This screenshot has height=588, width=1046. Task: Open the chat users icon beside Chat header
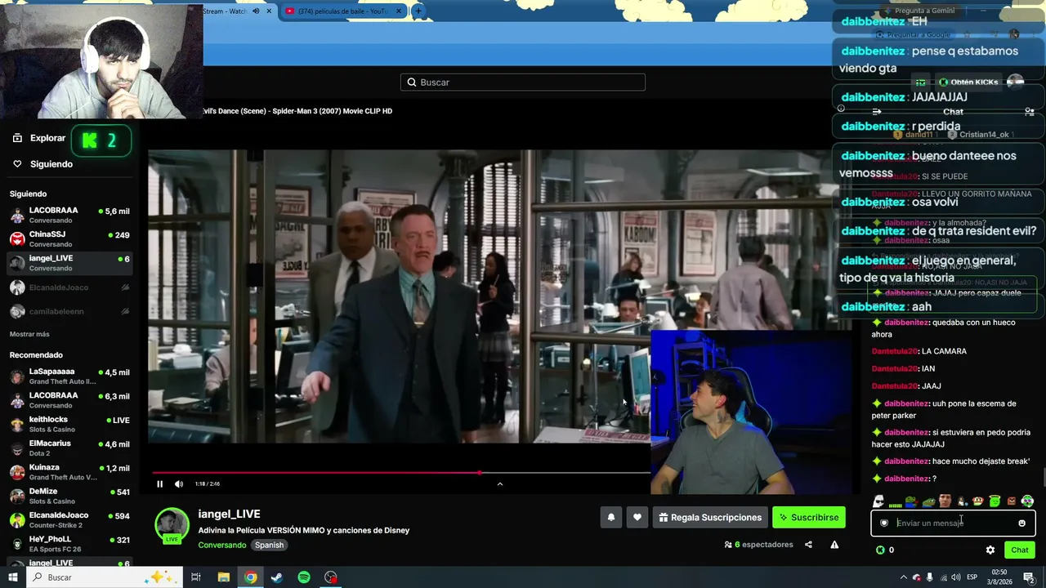pyautogui.click(x=1029, y=112)
